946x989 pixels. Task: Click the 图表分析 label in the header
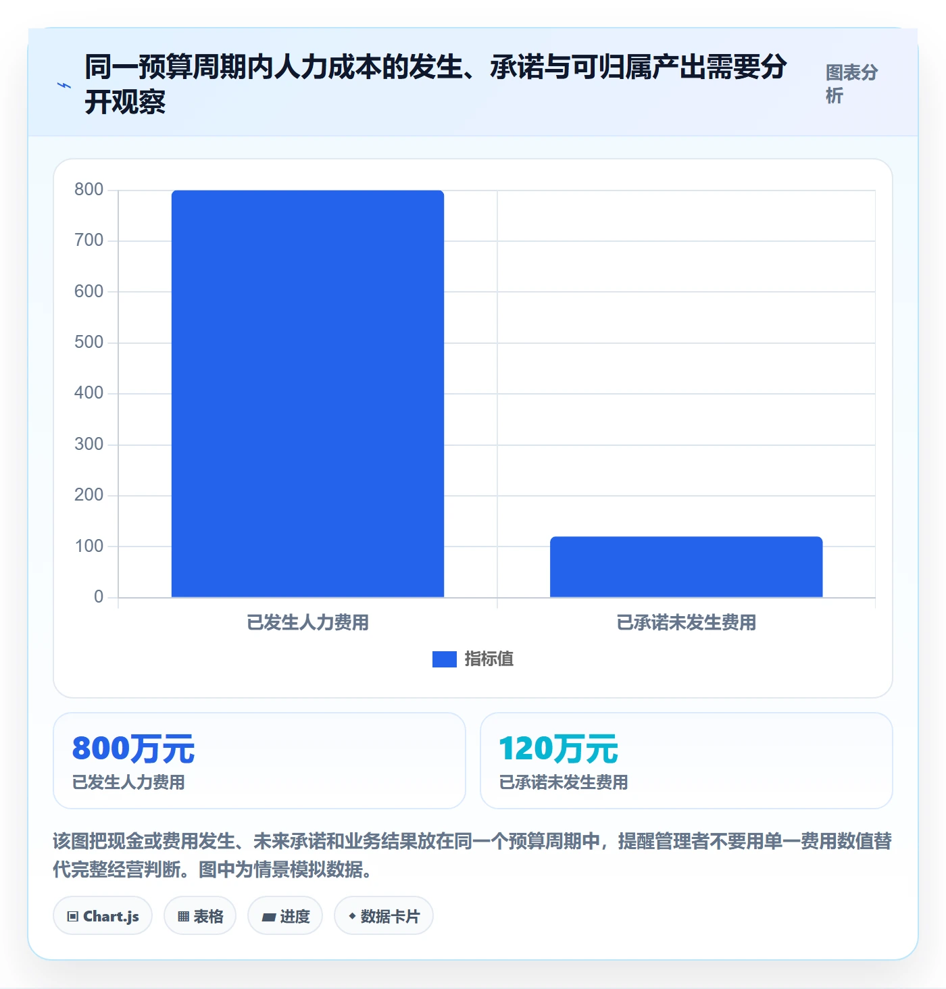[851, 84]
